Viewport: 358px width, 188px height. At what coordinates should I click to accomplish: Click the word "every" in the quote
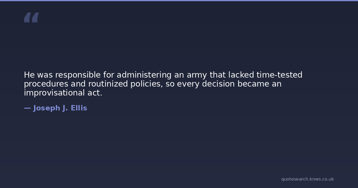point(188,84)
